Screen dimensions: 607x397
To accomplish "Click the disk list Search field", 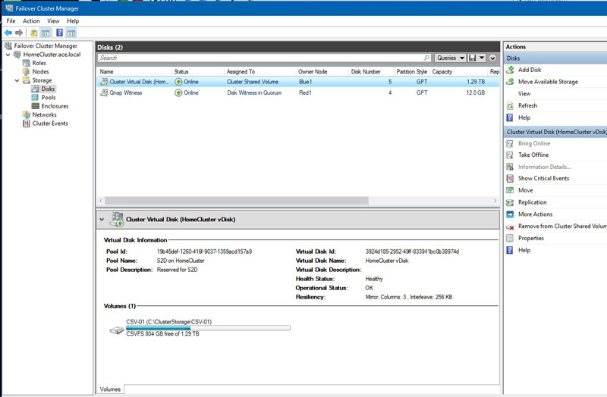I will tap(264, 58).
